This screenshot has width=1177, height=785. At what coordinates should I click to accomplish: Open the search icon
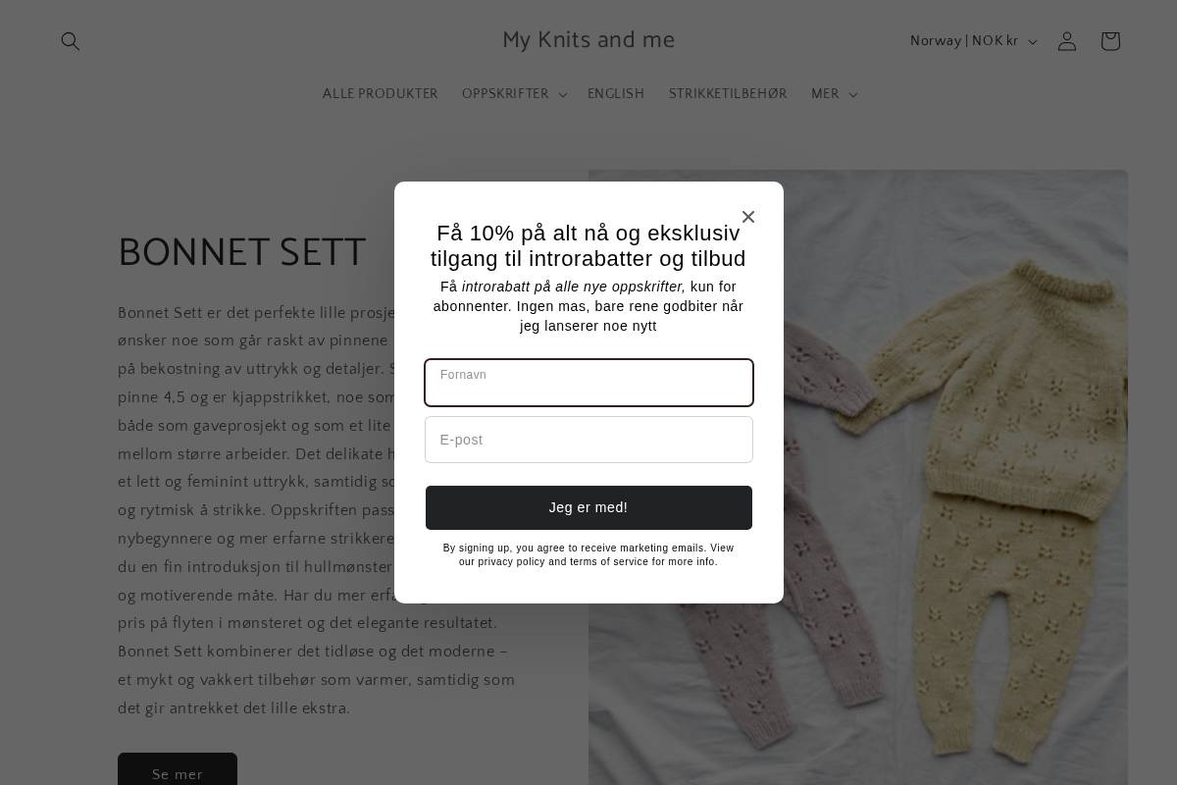pyautogui.click(x=71, y=41)
